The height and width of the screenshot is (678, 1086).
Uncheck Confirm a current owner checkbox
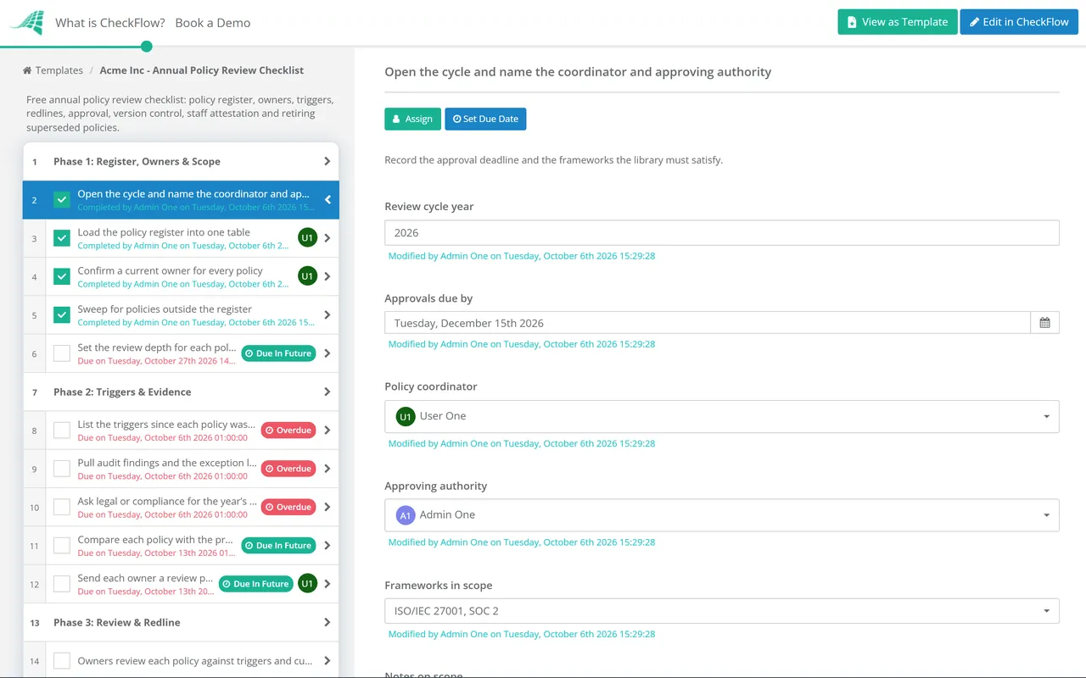62,276
